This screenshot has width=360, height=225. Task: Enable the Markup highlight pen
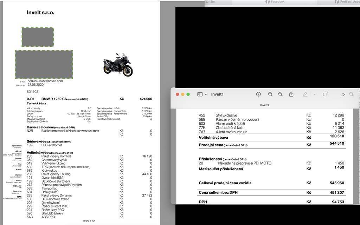click(305, 94)
